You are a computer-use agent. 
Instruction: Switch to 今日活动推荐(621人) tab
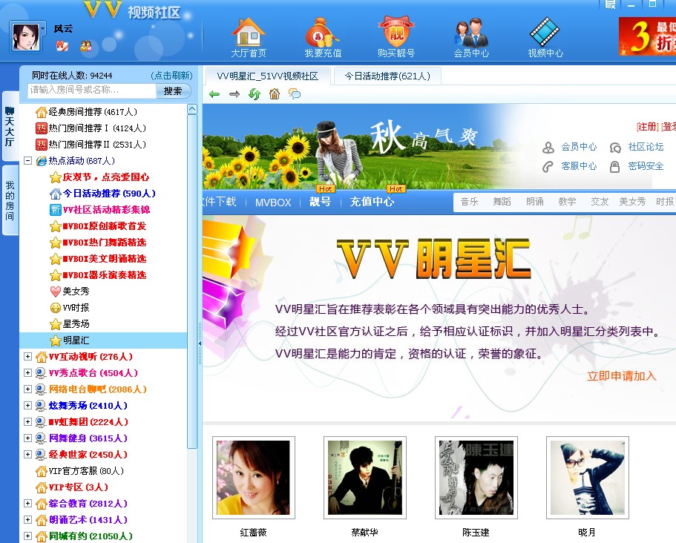click(387, 76)
